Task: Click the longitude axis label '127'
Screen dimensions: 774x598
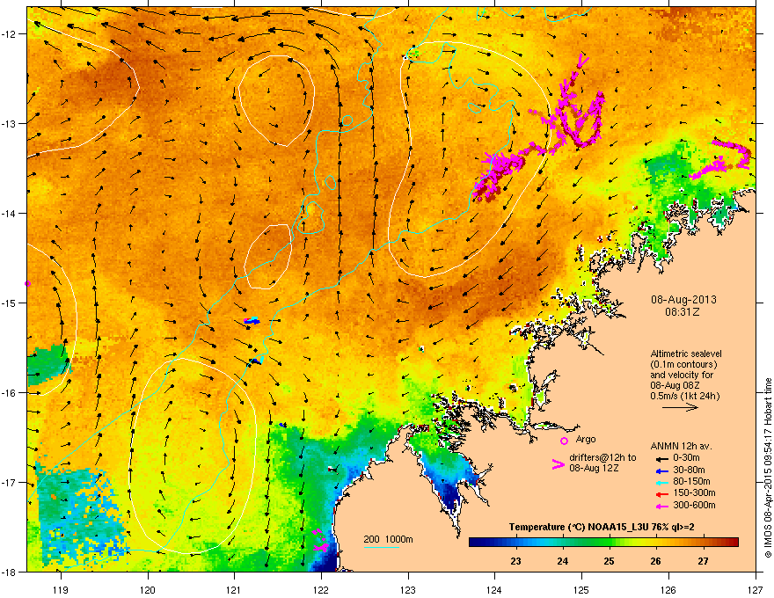Action: tap(756, 589)
